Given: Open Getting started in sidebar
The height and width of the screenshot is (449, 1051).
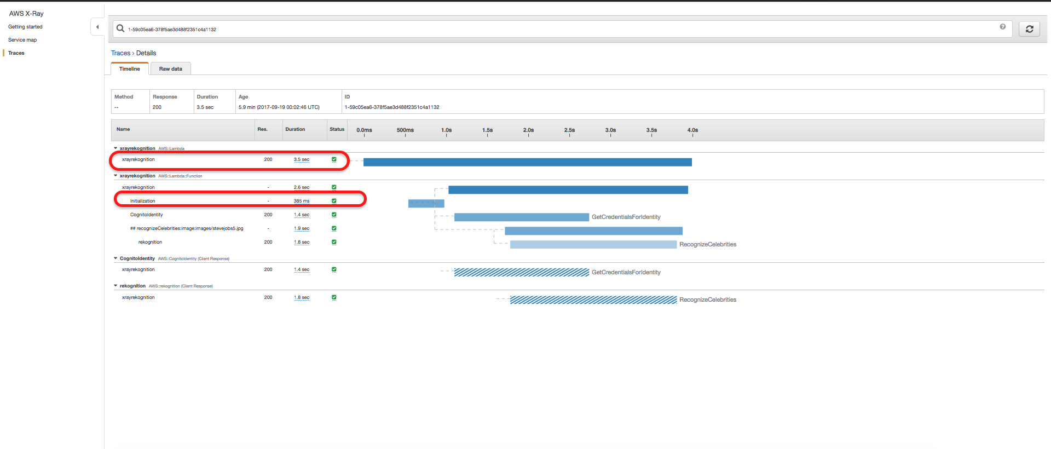Looking at the screenshot, I should tap(25, 27).
